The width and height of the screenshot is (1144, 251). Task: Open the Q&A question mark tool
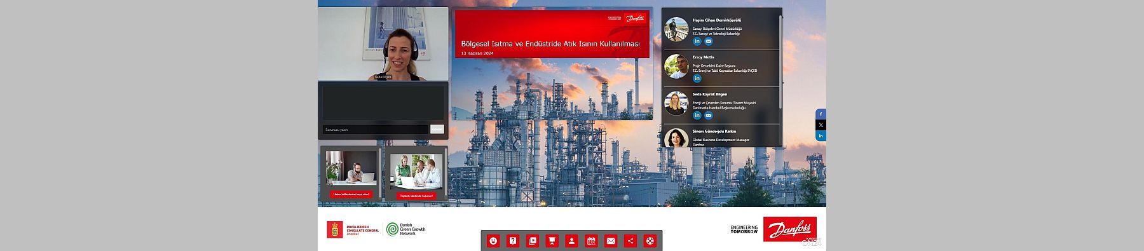pos(513,241)
